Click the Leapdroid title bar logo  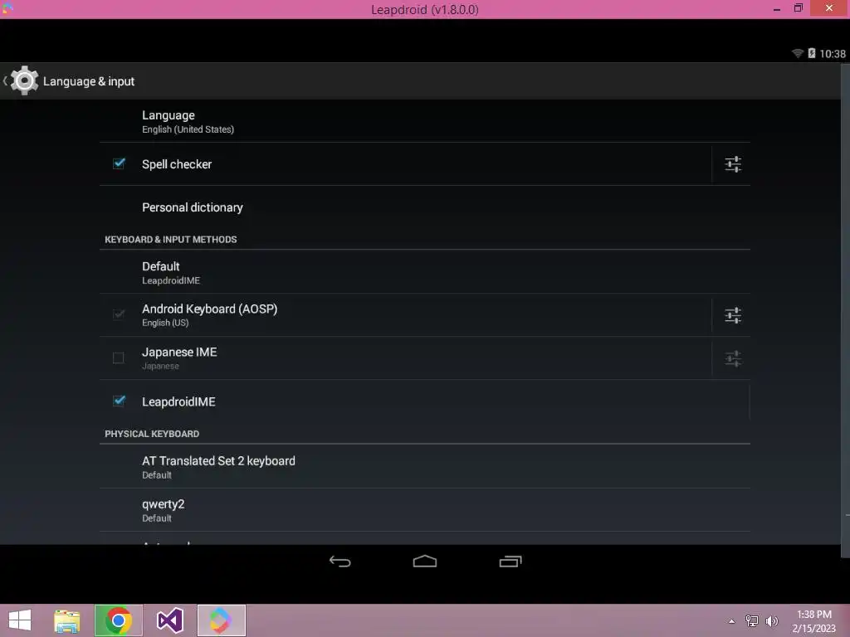coord(7,8)
